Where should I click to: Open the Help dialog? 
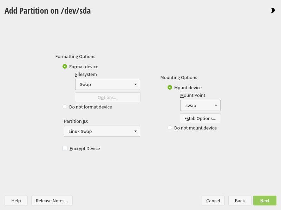pyautogui.click(x=16, y=201)
